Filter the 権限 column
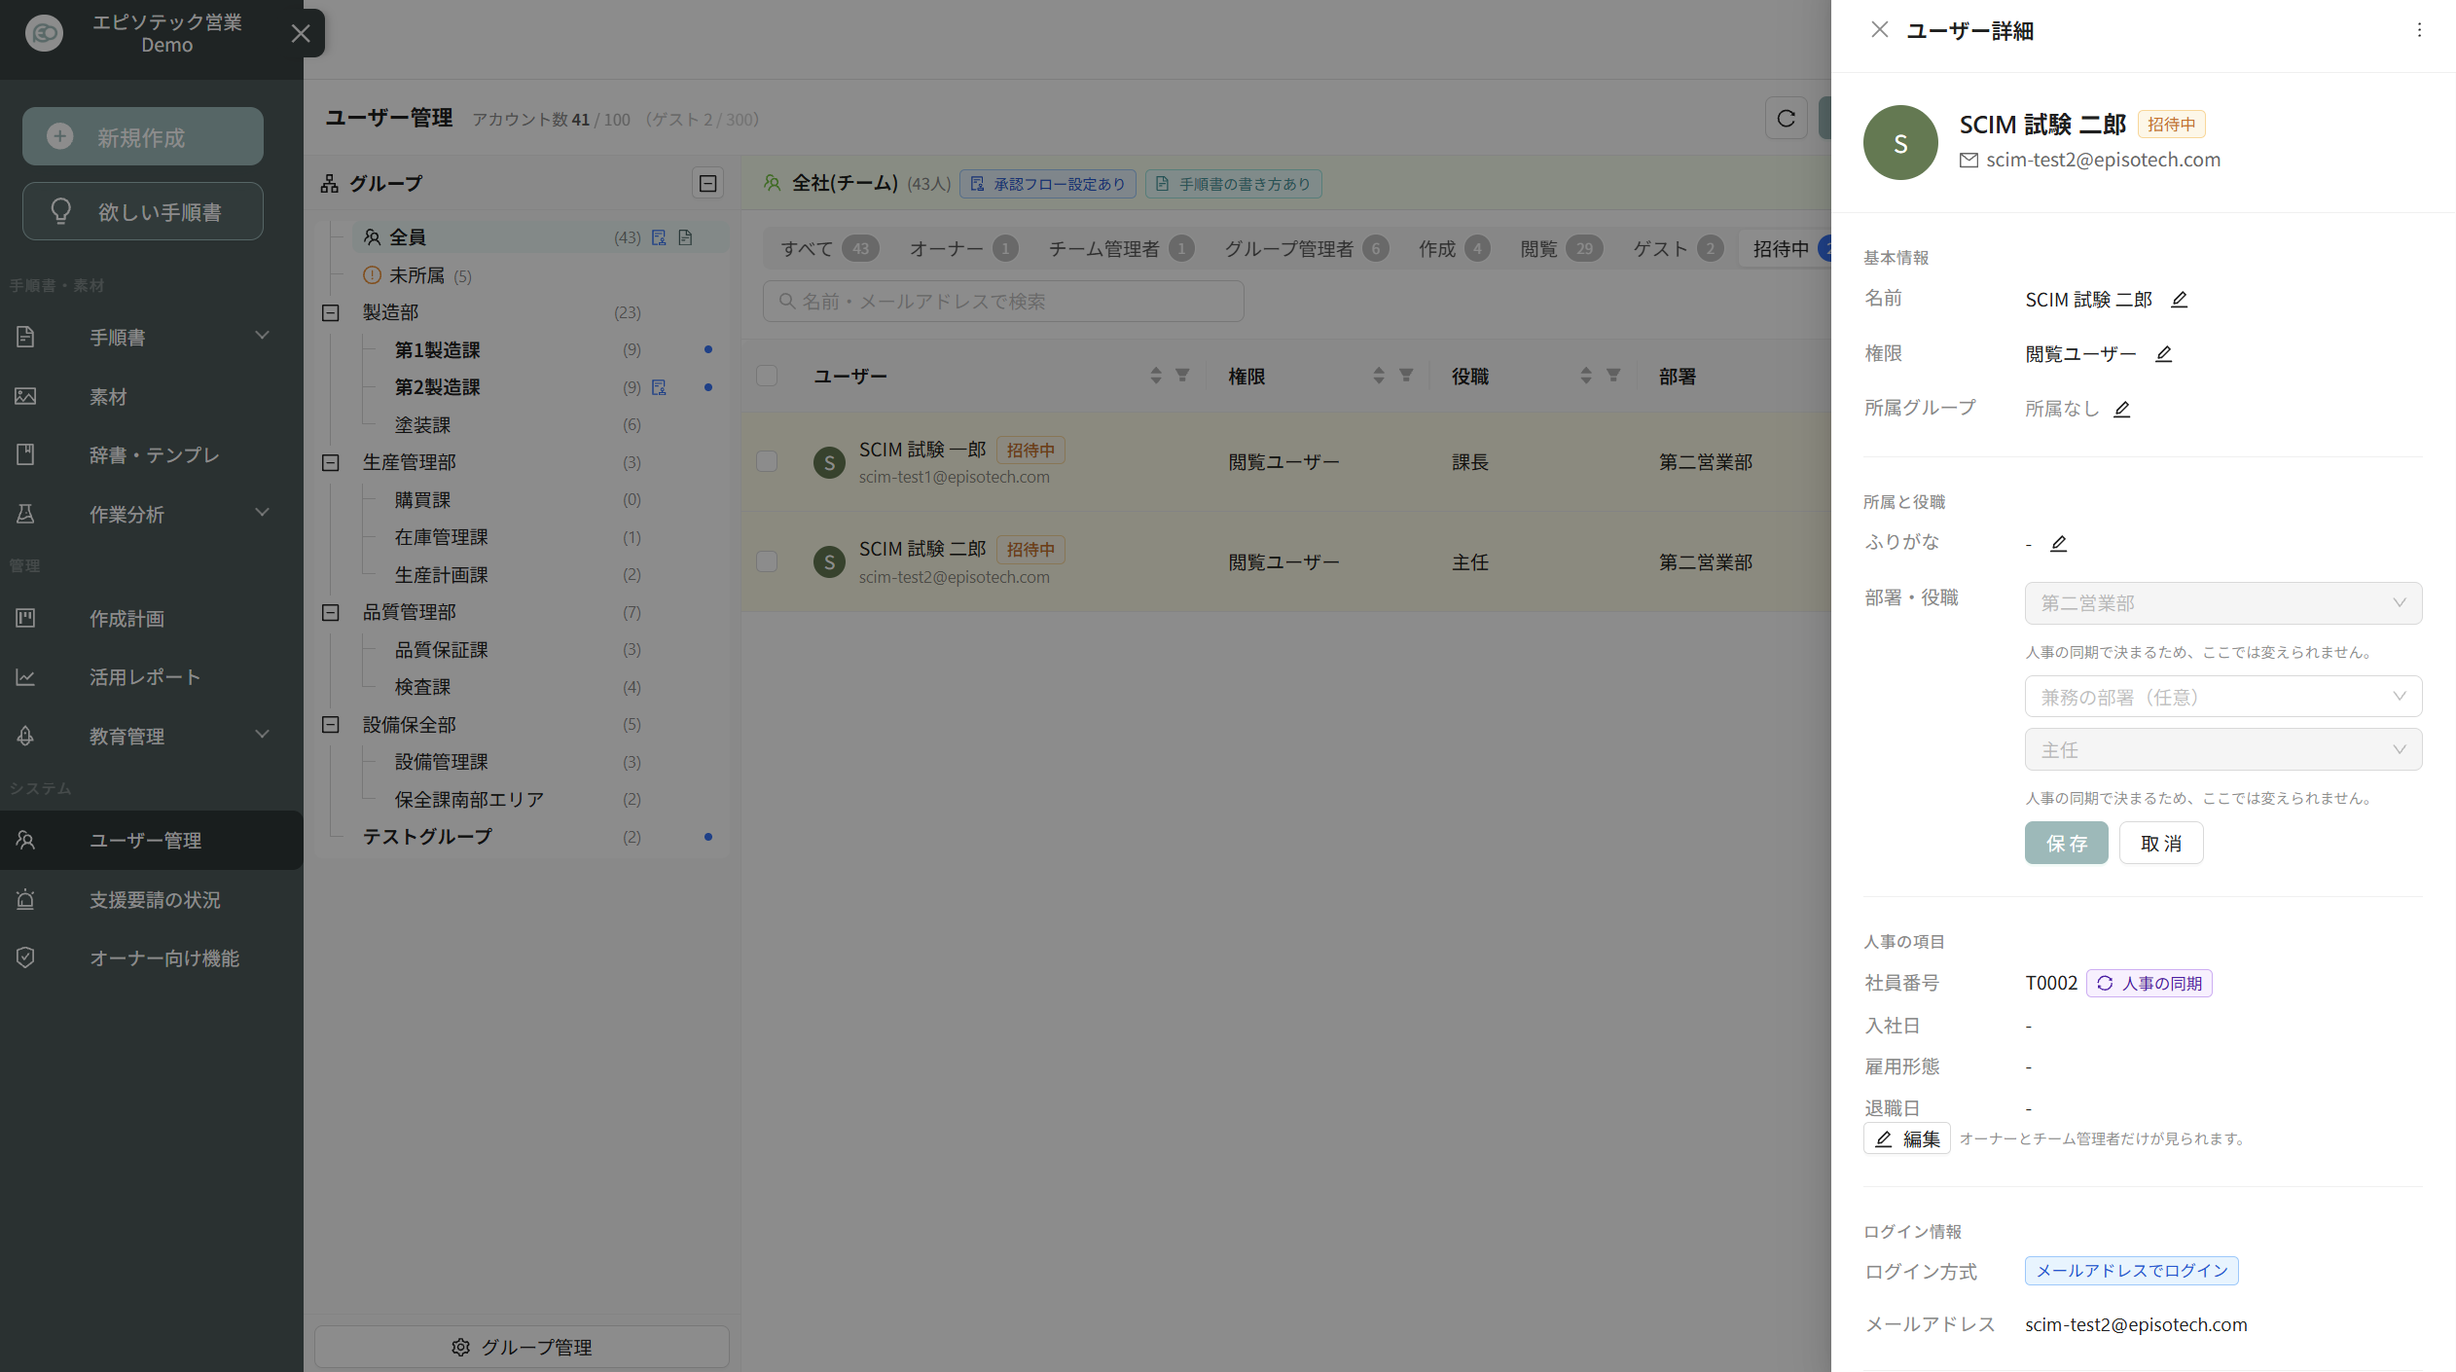The width and height of the screenshot is (2456, 1372). (1406, 375)
